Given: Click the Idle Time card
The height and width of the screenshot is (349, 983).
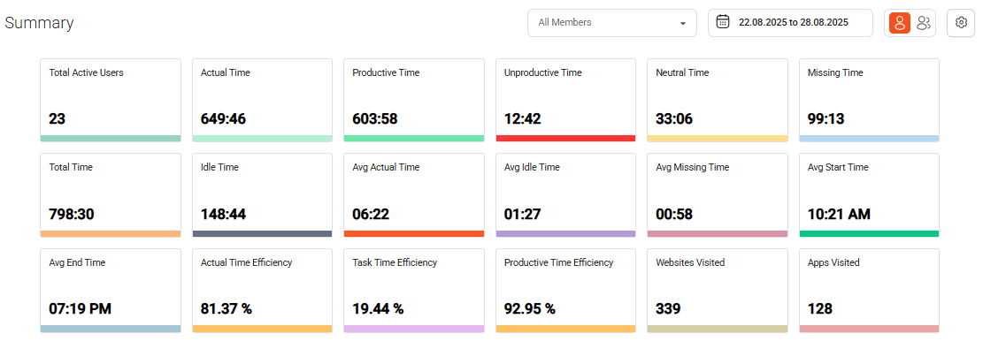Looking at the screenshot, I should 262,195.
